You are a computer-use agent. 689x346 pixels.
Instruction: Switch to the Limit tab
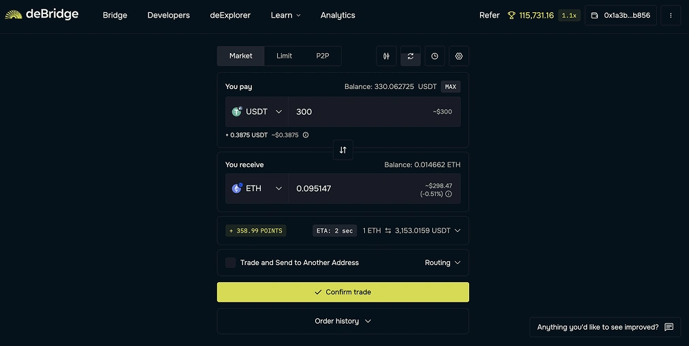pyautogui.click(x=285, y=56)
